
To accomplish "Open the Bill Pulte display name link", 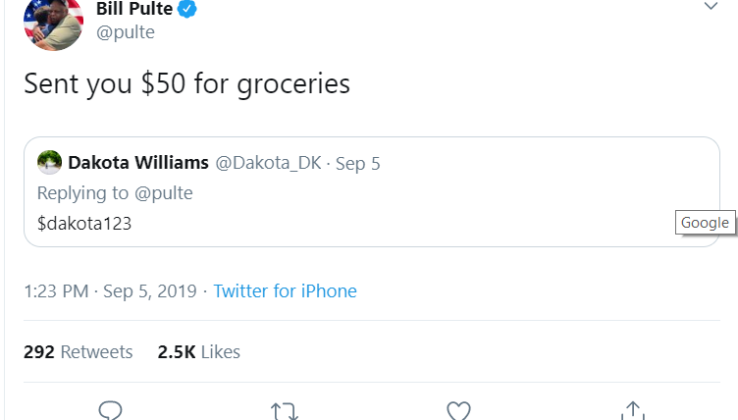I will pos(133,10).
